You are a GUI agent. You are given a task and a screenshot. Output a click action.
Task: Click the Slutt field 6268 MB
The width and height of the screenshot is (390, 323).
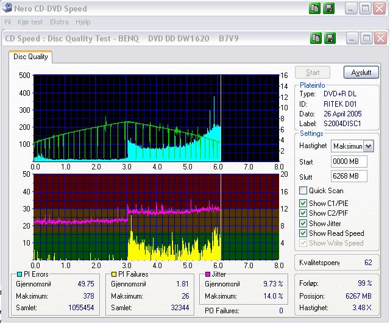pos(349,176)
